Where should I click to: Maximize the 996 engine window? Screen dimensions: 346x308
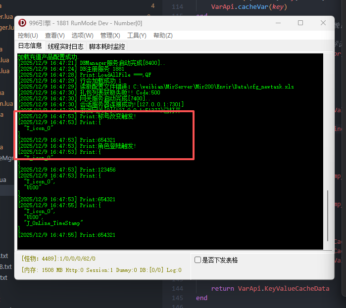300,23
